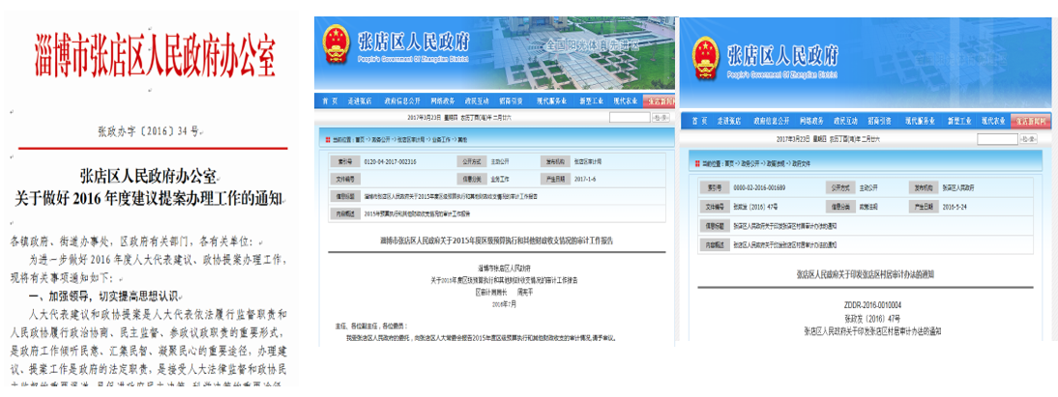Focus the search box on the right page

[x=997, y=139]
